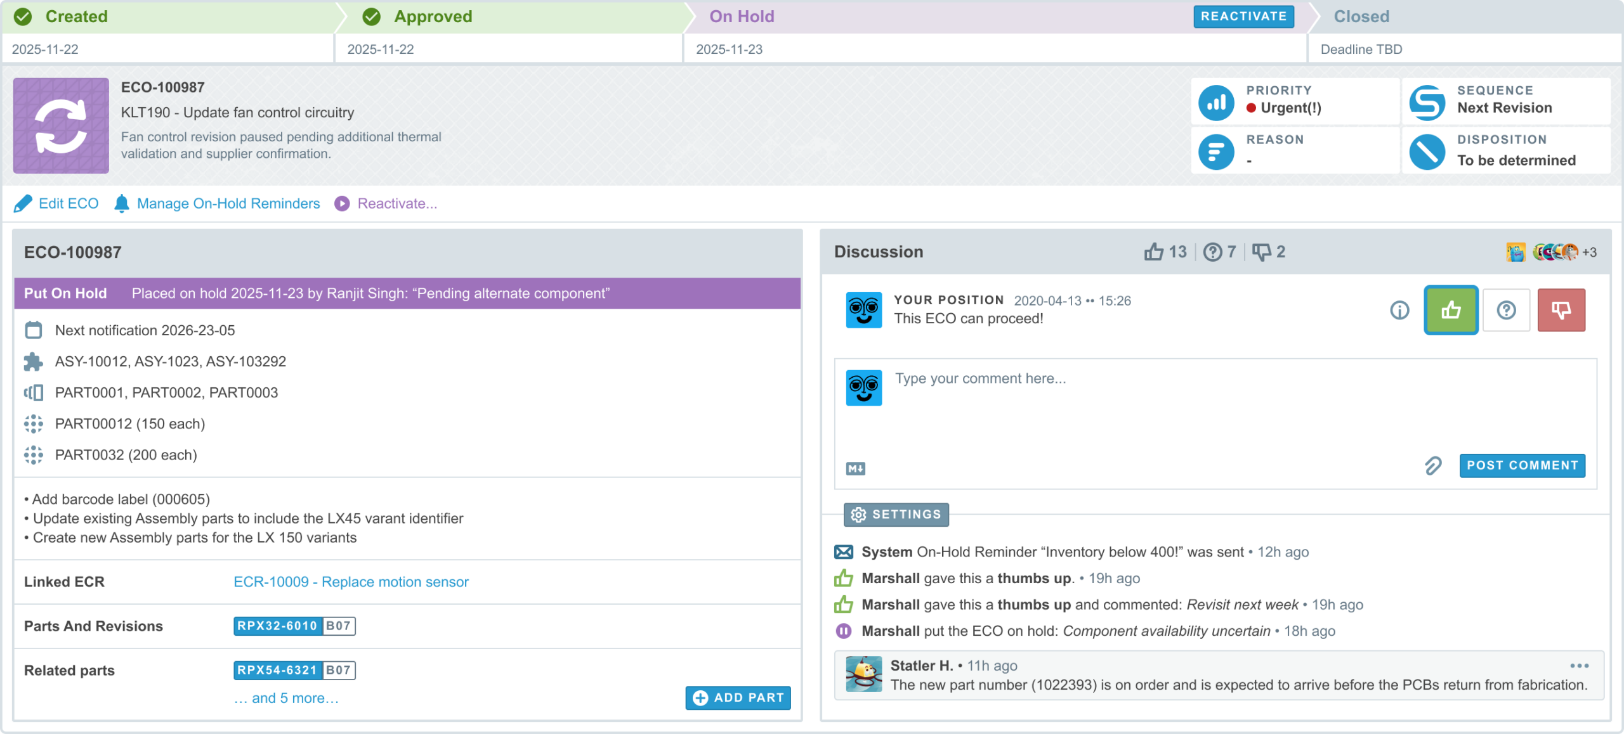The image size is (1624, 734).
Task: Open discussion Settings panel
Action: 896,515
